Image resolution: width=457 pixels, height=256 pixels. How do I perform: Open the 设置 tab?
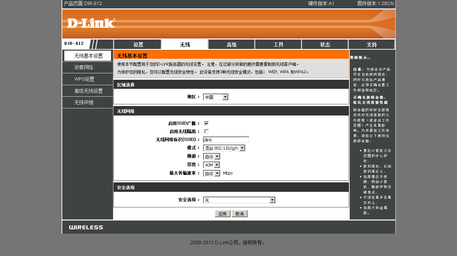click(137, 45)
